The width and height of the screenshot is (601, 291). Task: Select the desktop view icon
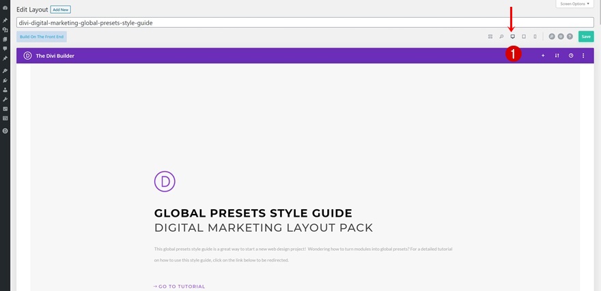tap(512, 37)
